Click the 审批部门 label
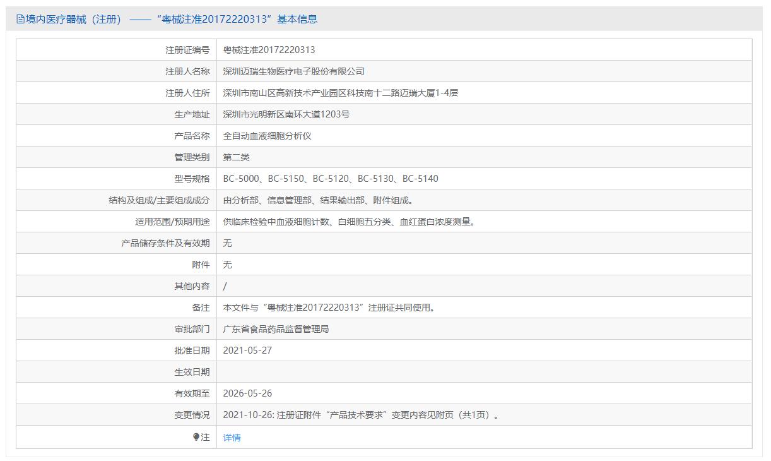Image resolution: width=771 pixels, height=461 pixels. [x=192, y=329]
